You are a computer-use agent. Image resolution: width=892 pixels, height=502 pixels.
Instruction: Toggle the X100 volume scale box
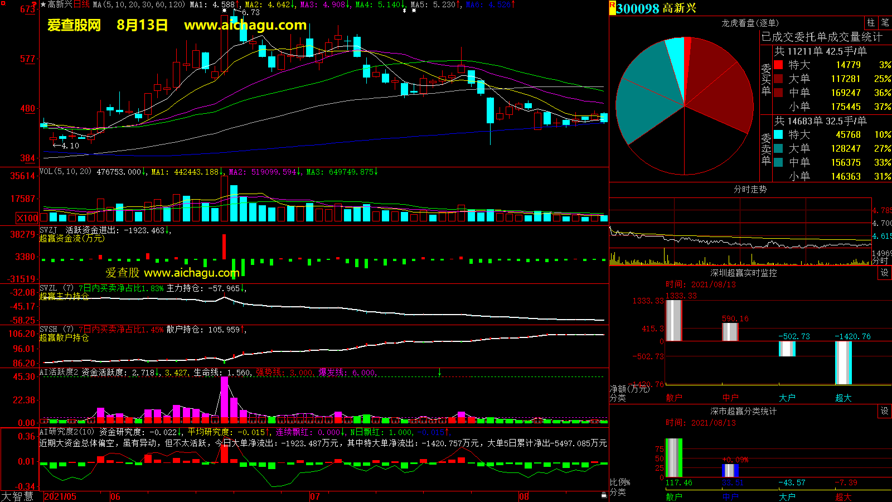[x=27, y=218]
